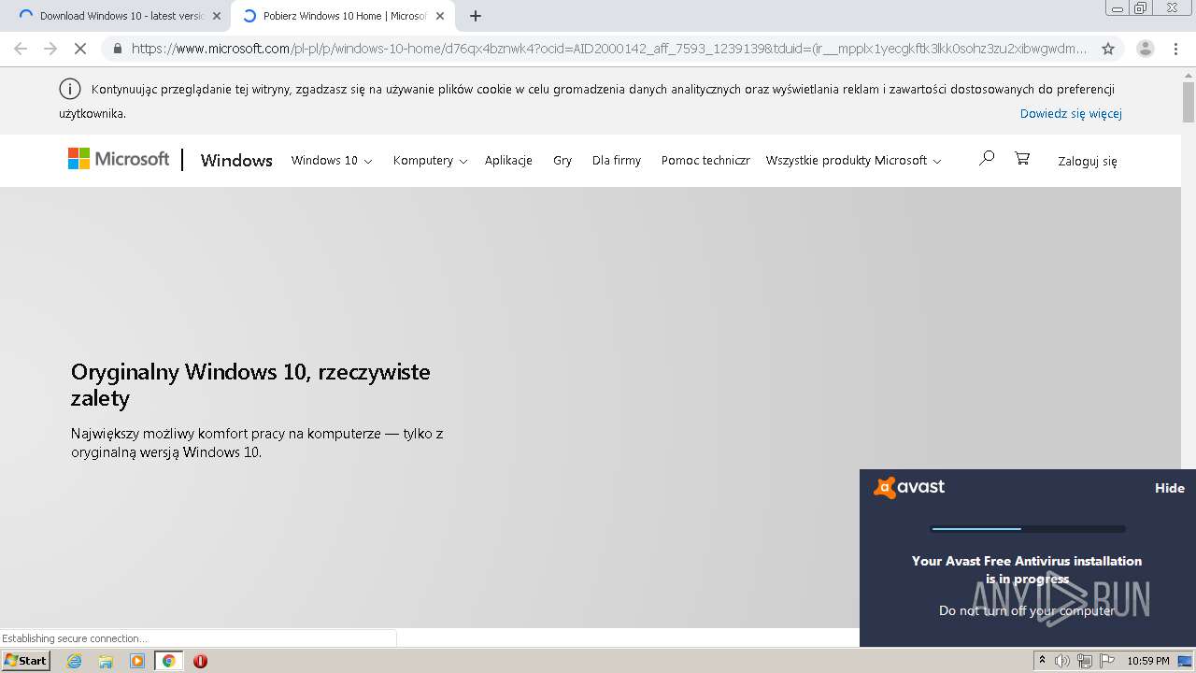Click the Action Center flag icon
Screen dimensions: 1196x673
click(x=1106, y=661)
